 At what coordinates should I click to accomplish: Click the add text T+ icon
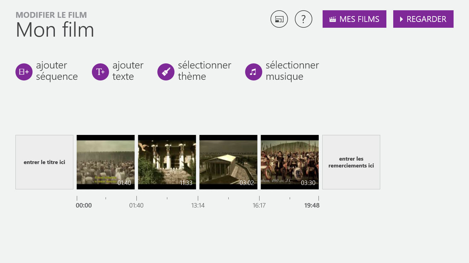100,72
